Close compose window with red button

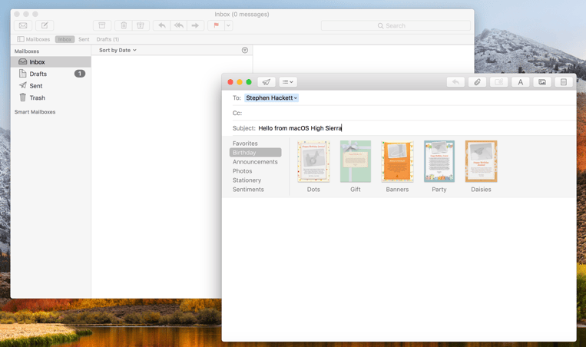(x=230, y=82)
